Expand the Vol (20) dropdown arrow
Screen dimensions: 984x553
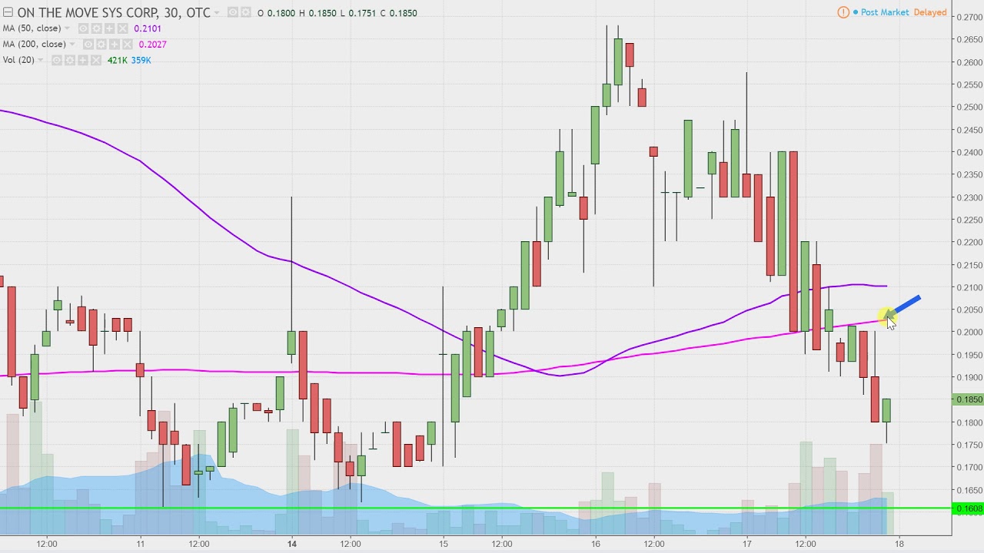coord(40,60)
